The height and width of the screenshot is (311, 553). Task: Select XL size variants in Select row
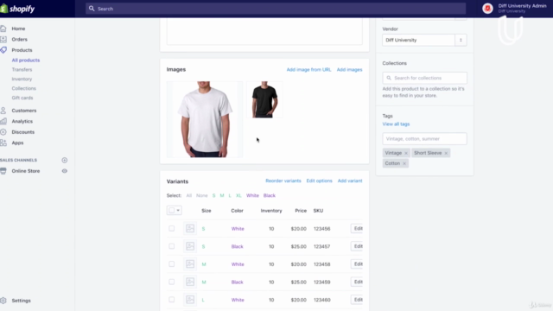point(238,195)
